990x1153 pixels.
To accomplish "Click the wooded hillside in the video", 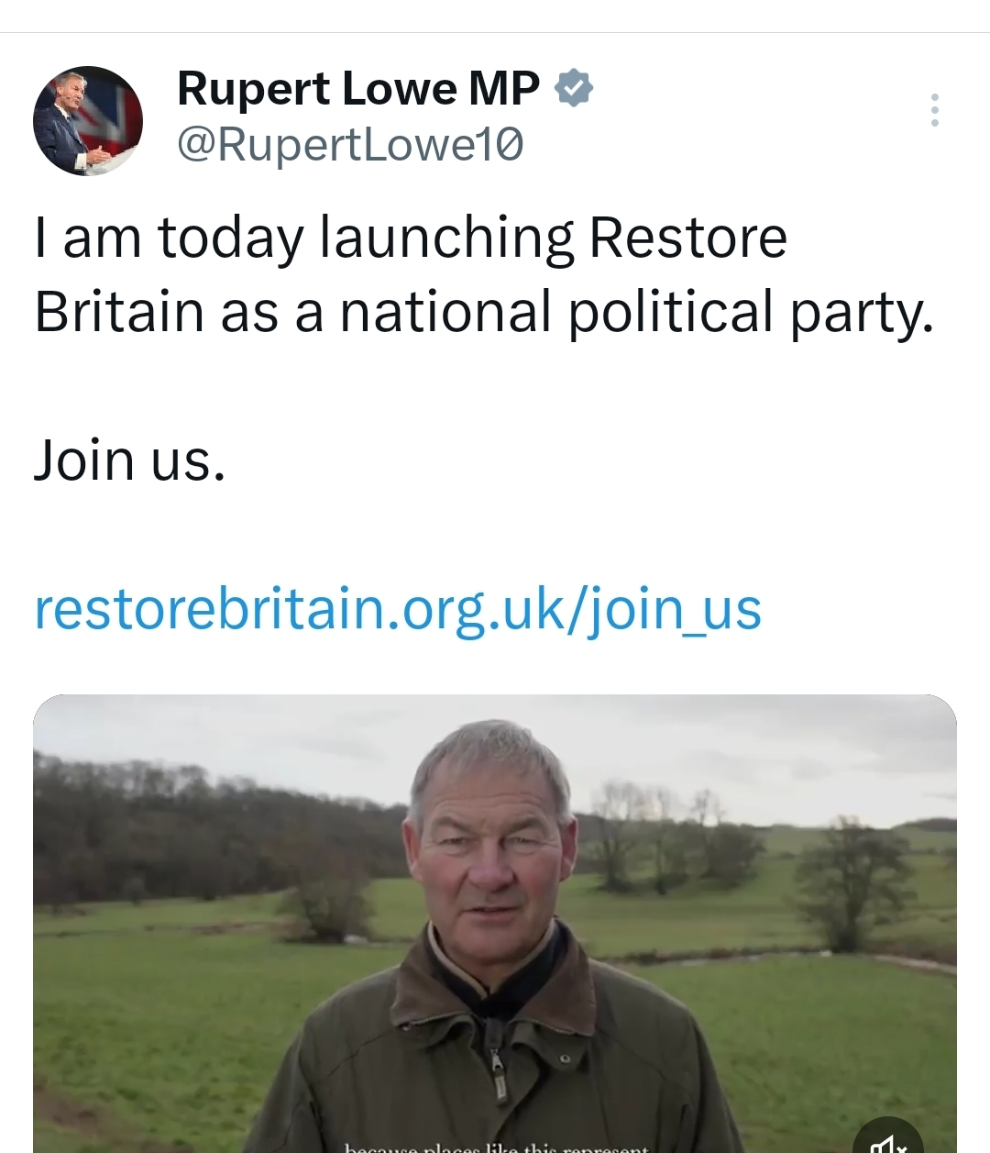I will pyautogui.click(x=183, y=826).
